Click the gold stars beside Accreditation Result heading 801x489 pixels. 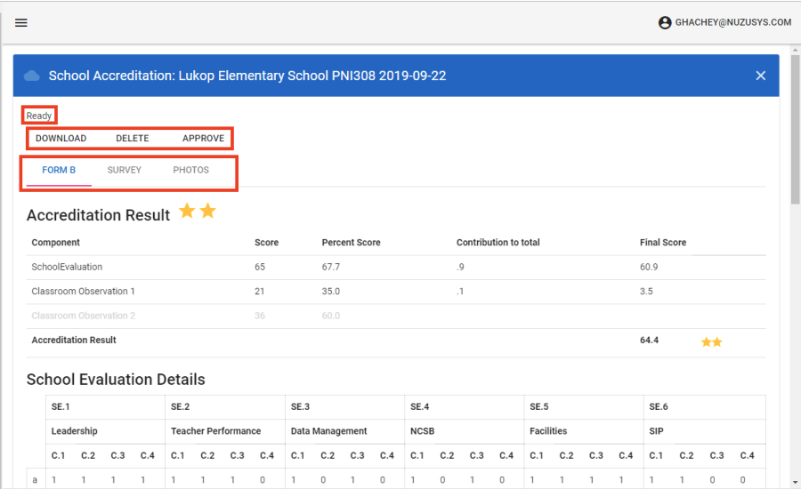point(198,212)
